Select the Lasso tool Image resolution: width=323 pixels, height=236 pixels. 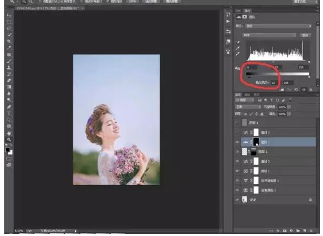(x=9, y=28)
